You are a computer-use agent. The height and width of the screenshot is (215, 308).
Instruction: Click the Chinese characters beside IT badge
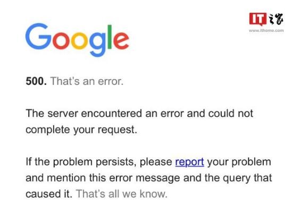276,19
